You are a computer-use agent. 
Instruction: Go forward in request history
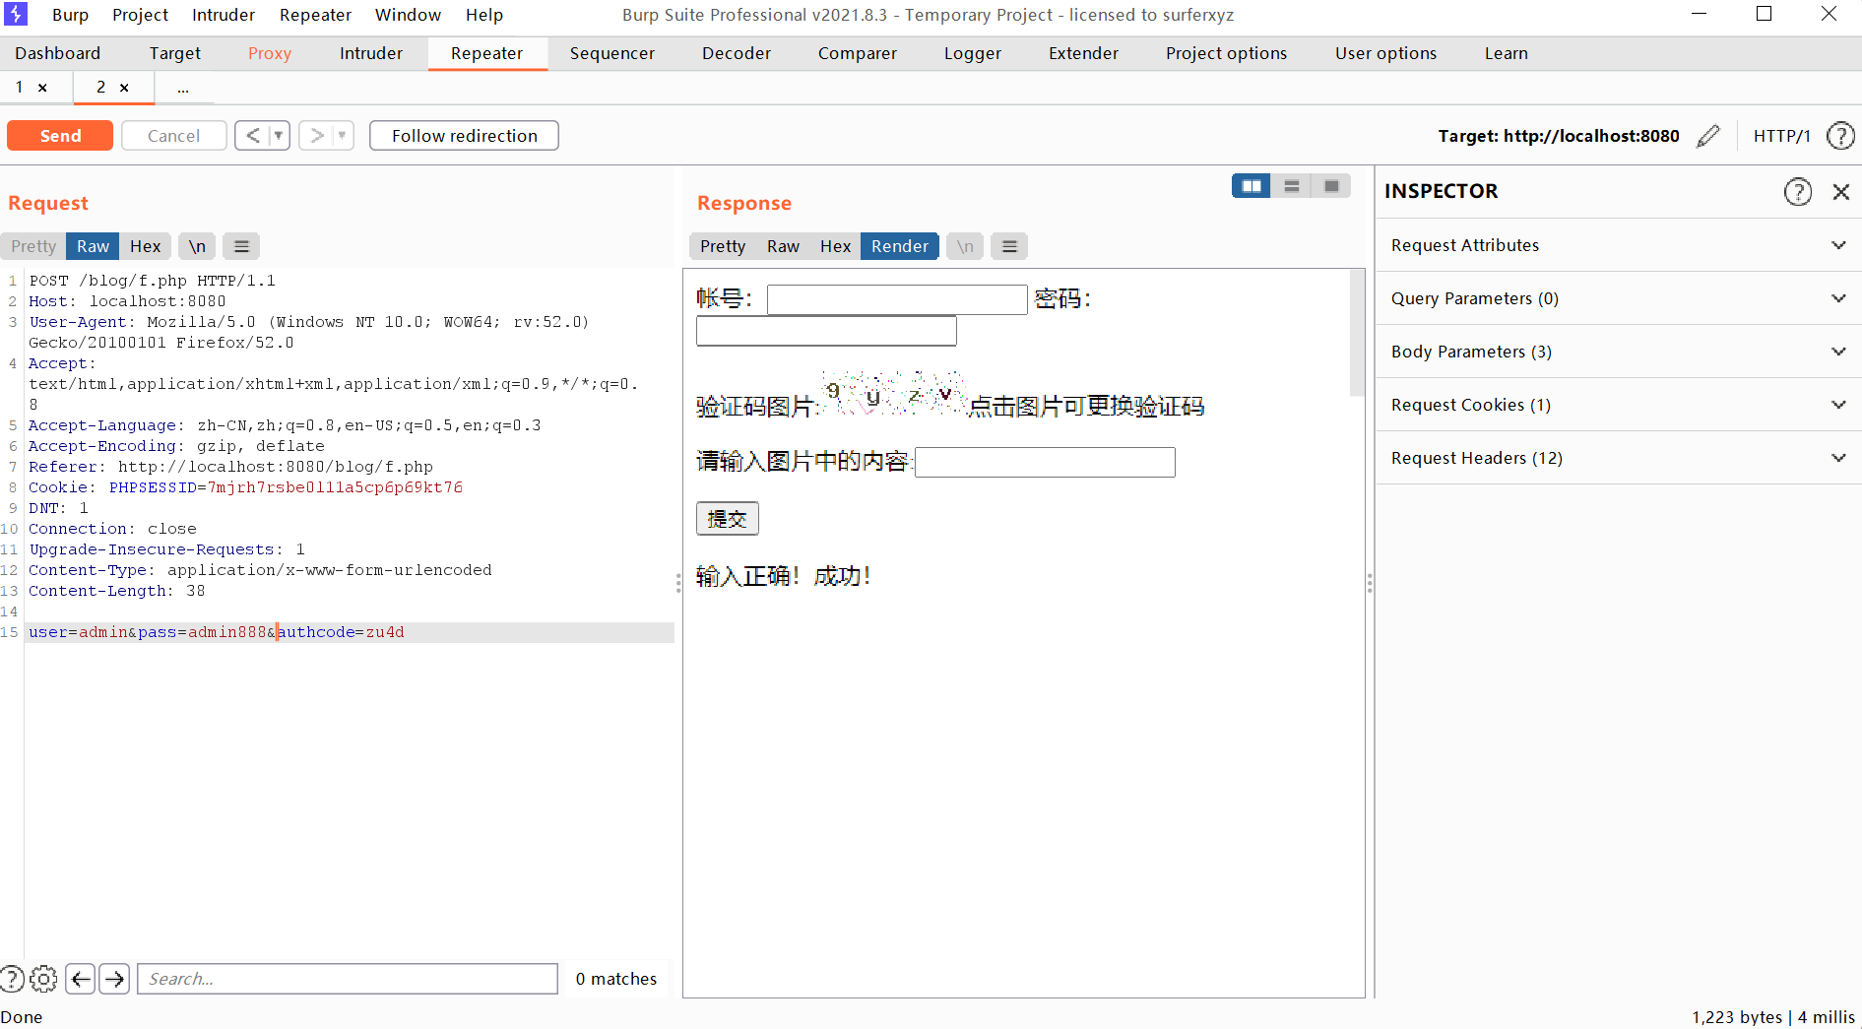(317, 136)
